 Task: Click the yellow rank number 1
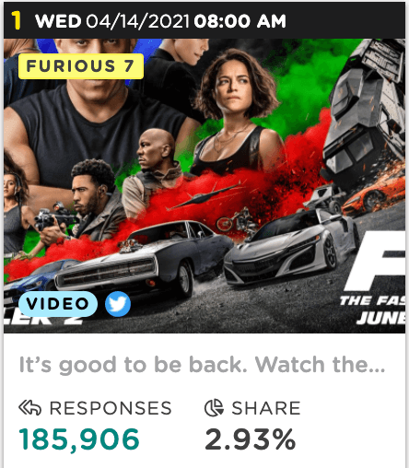point(17,21)
